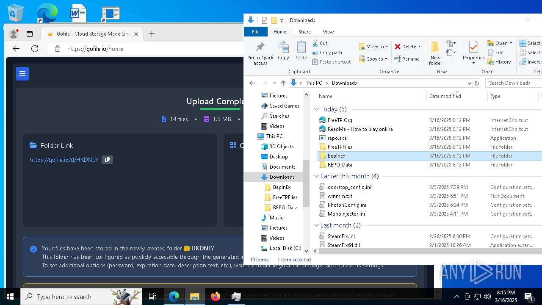The image size is (542, 305).
Task: Sort by Name column header
Action: [371, 96]
